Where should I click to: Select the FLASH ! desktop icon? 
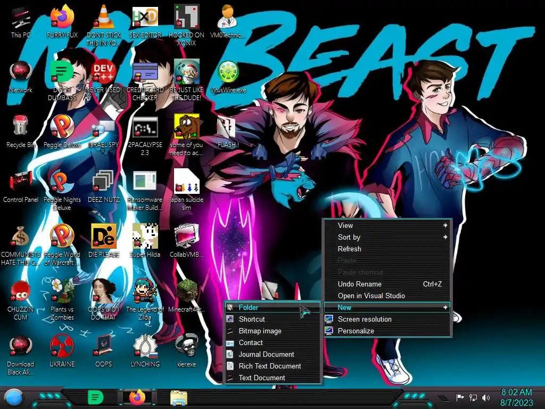[x=228, y=132]
